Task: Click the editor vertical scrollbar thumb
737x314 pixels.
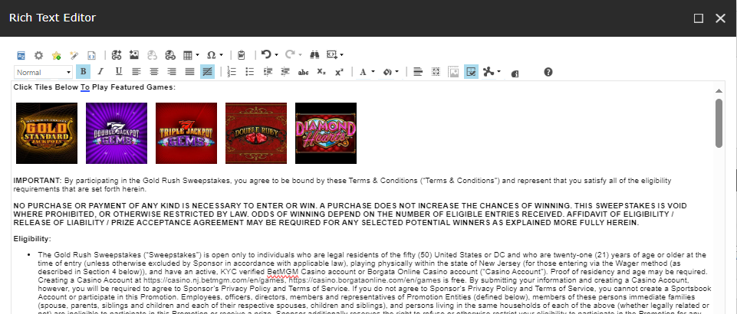Action: coord(719,123)
